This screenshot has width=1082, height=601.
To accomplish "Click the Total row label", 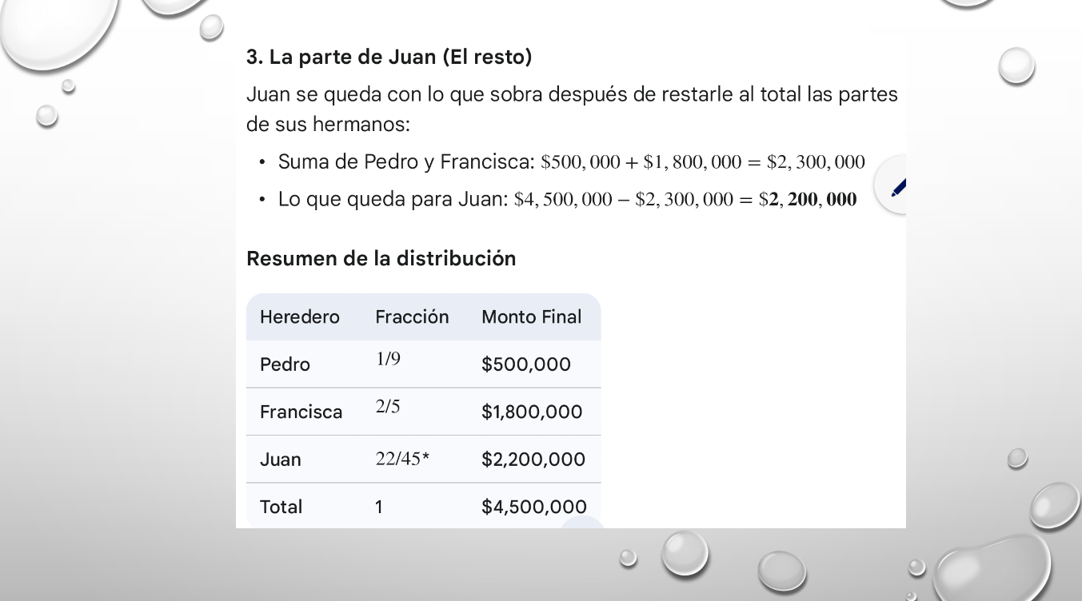I will click(x=281, y=507).
